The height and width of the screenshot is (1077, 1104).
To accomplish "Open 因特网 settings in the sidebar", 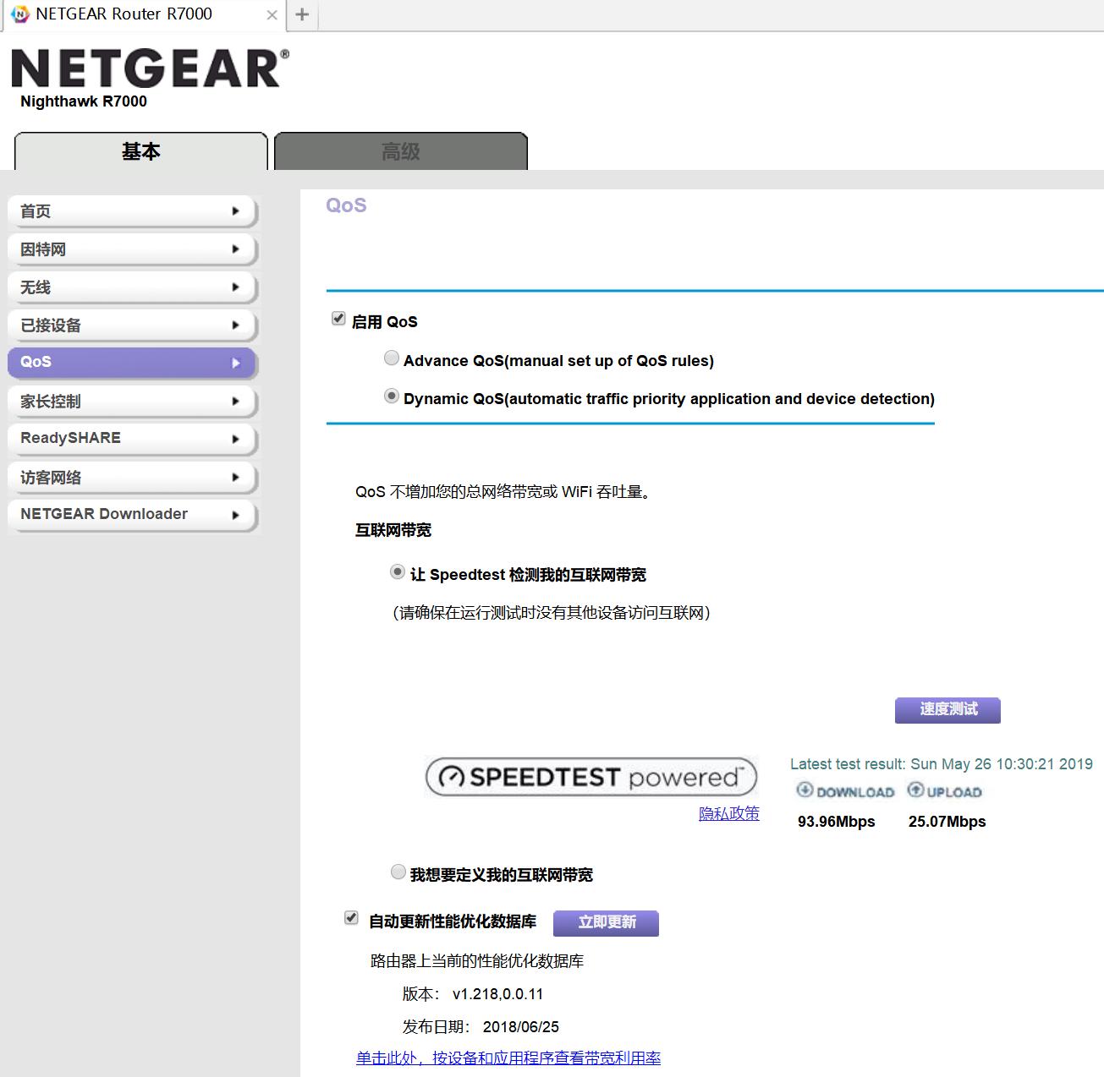I will coord(132,249).
